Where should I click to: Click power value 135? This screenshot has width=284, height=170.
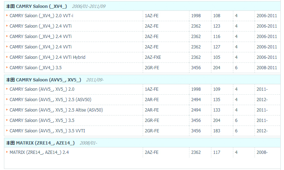tap(217, 100)
